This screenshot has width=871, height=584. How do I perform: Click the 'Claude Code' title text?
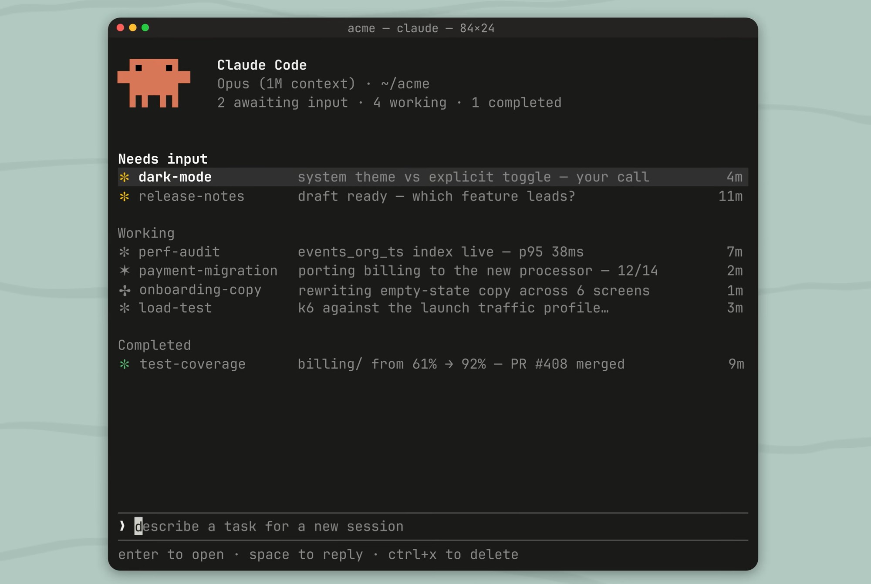coord(262,65)
